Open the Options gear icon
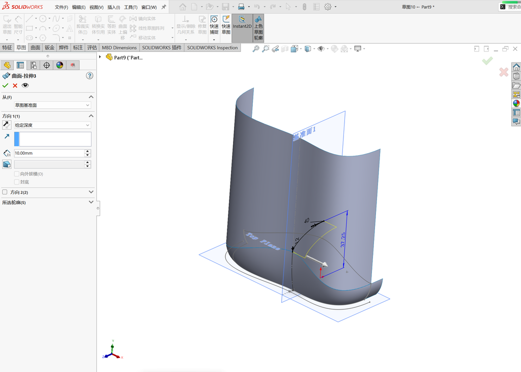The width and height of the screenshot is (521, 372). point(328,7)
